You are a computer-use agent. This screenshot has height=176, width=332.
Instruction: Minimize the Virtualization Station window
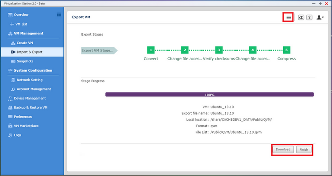pyautogui.click(x=314, y=4)
